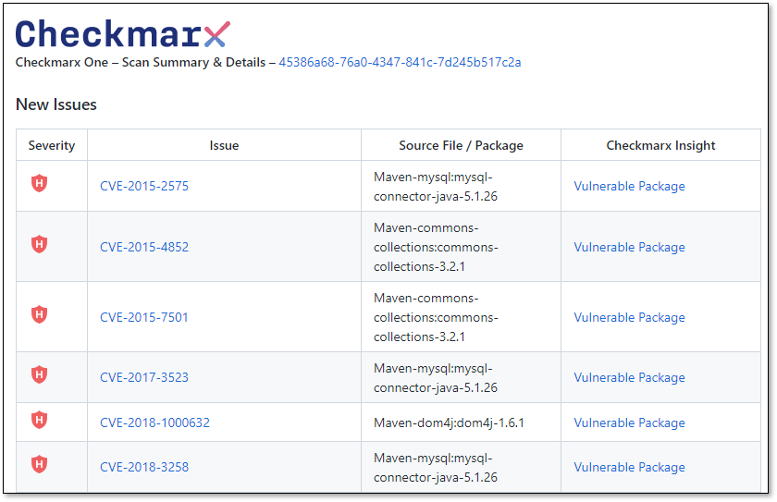Click High severity shield for CVE-2018-1000632

(x=39, y=420)
